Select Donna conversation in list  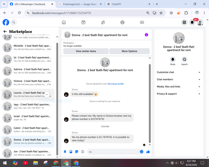[28, 142]
